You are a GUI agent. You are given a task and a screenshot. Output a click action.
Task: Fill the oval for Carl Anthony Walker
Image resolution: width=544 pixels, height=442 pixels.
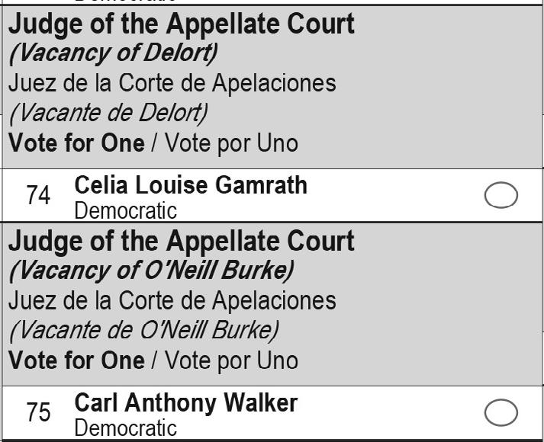501,412
